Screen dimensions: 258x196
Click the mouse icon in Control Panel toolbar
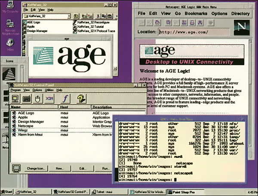coord(38,99)
